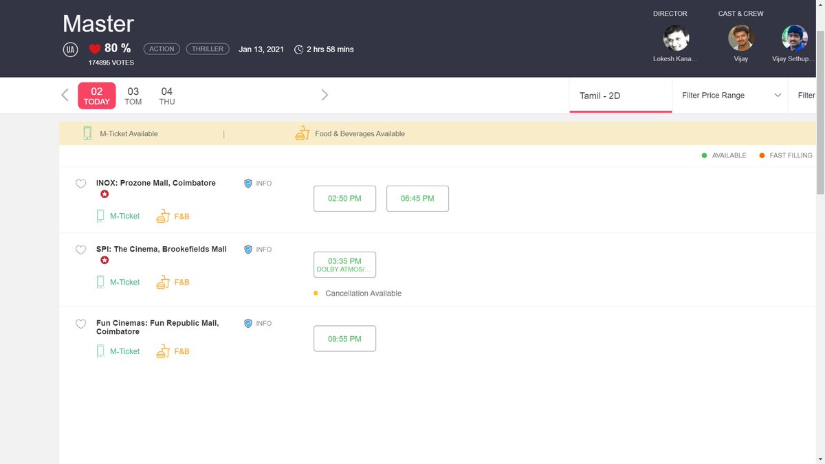Go to next dates with right arrow
This screenshot has width=825, height=464.
coord(324,95)
